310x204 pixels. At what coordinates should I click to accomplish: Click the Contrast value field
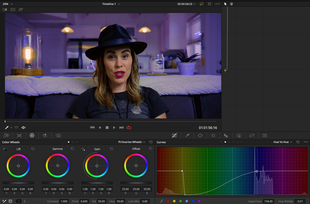64,201
